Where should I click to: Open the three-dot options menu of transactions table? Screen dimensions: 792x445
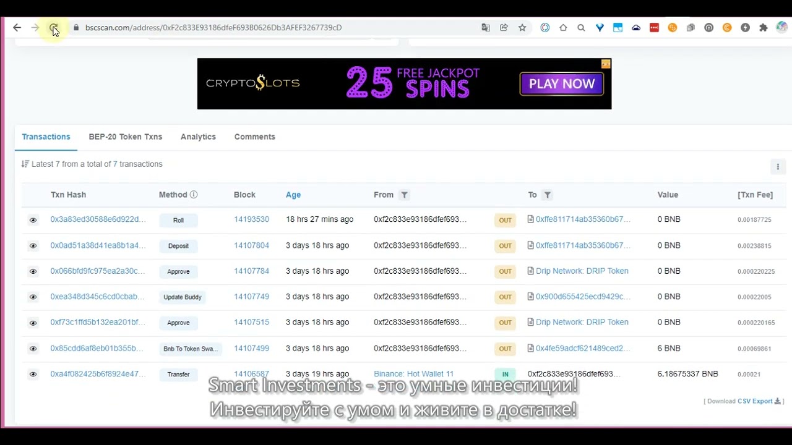click(778, 167)
